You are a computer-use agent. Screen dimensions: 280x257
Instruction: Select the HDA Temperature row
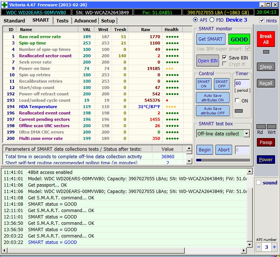(97, 107)
